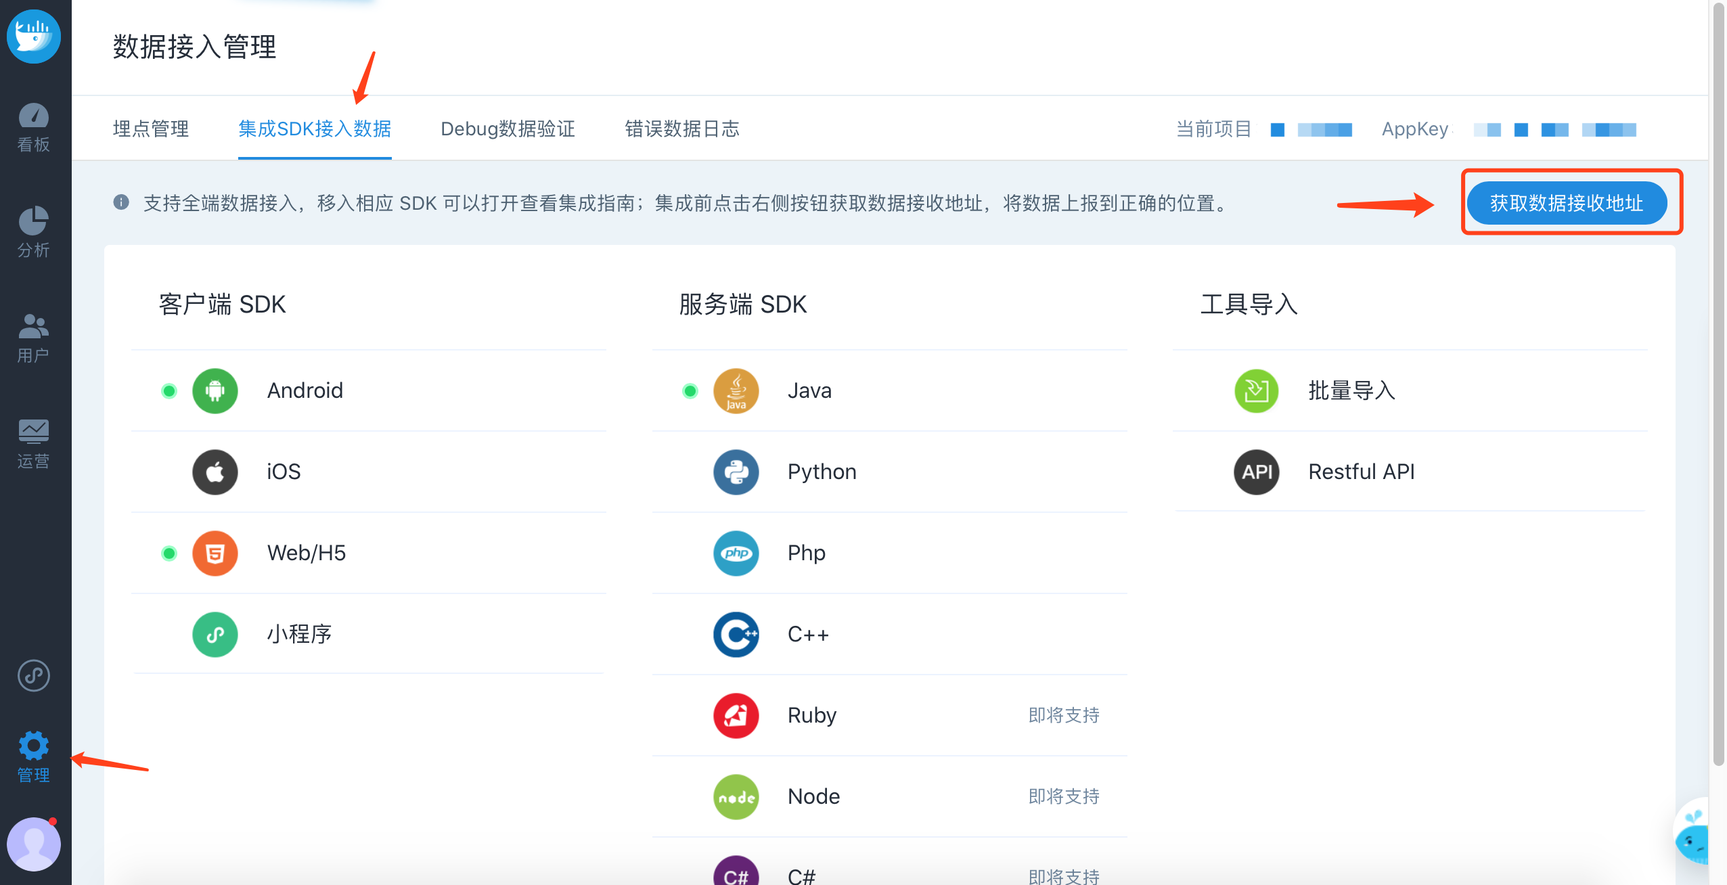Click the Web/H5 HTML5 icon

pyautogui.click(x=215, y=553)
